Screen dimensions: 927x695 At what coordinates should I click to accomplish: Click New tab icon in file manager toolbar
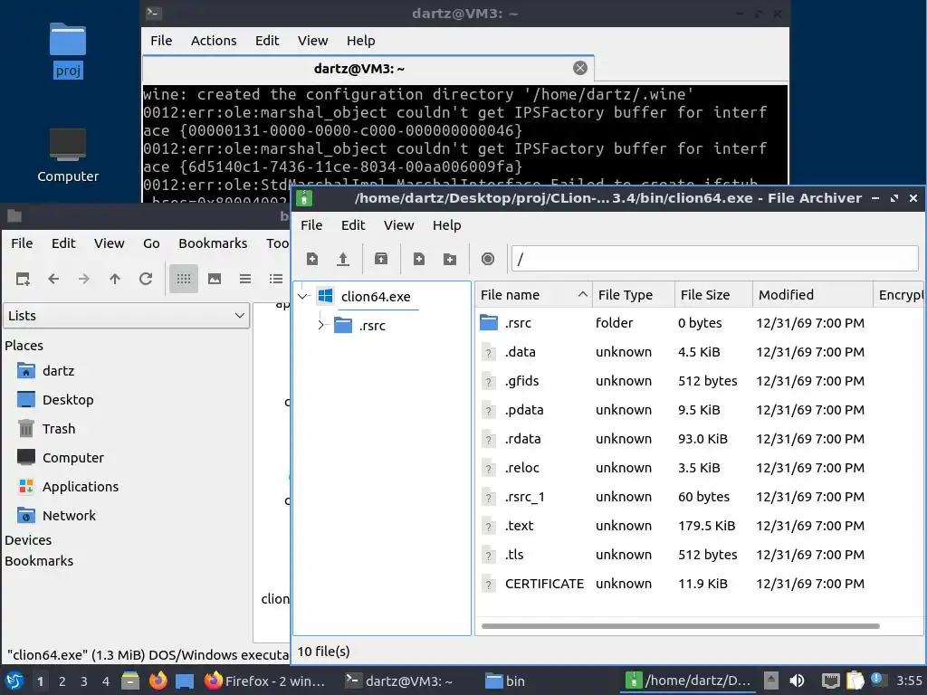pos(23,279)
